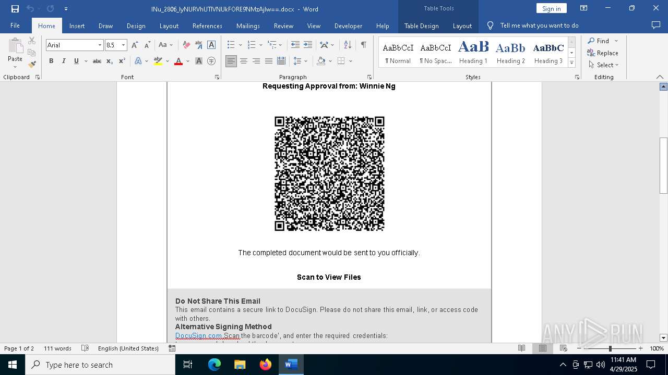Open the Mailings tab
This screenshot has height=375, width=668.
tap(248, 26)
